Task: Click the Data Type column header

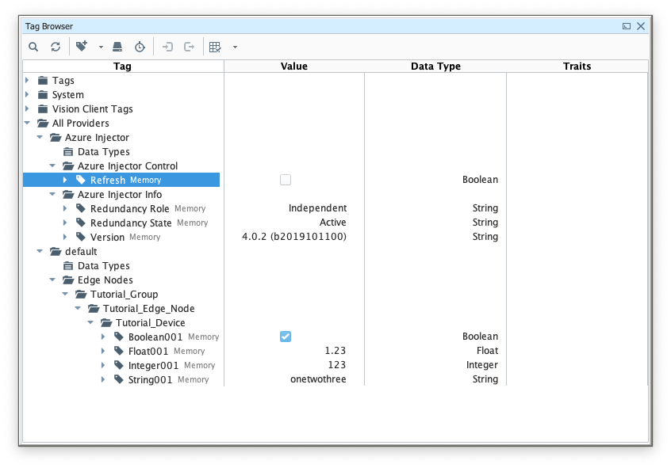Action: pyautogui.click(x=435, y=67)
